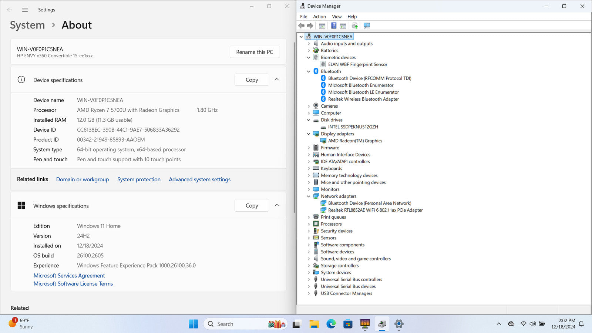Screen dimensions: 592x333
Task: Expand the Processors node
Action: pos(309,224)
